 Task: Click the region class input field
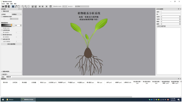tap(171, 14)
